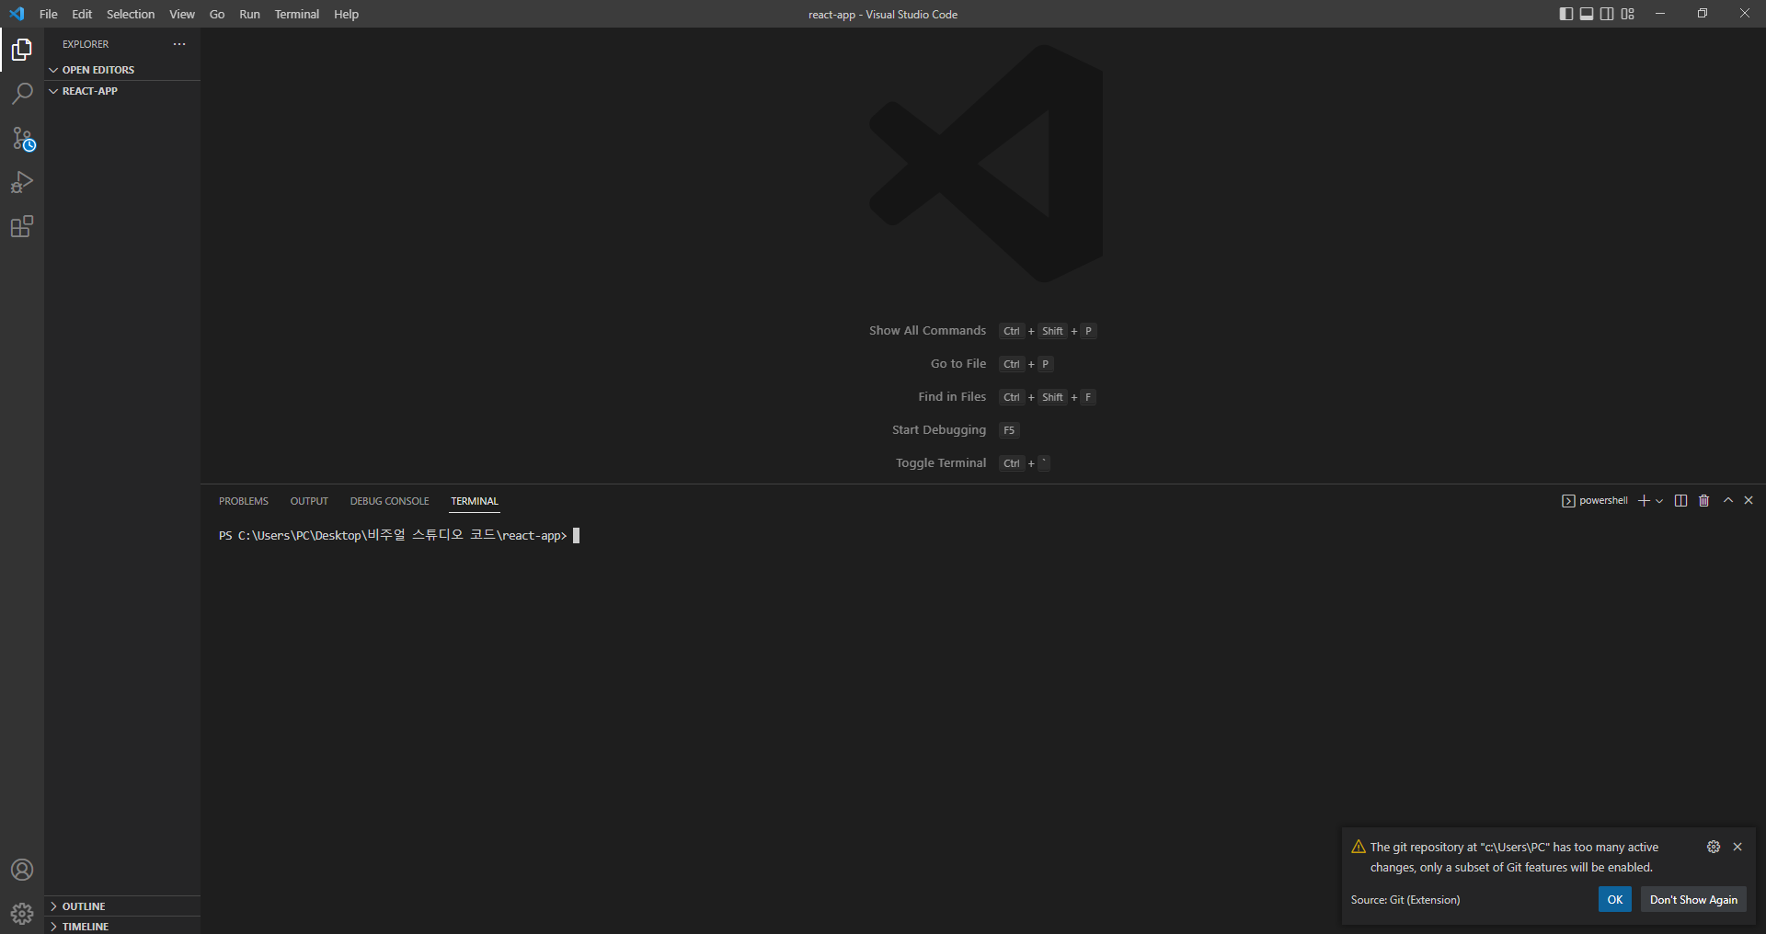Open the Run and Debug view icon
Viewport: 1766px width, 934px height.
[22, 182]
